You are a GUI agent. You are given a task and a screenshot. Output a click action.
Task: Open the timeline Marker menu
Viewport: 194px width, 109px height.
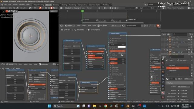click(89, 8)
